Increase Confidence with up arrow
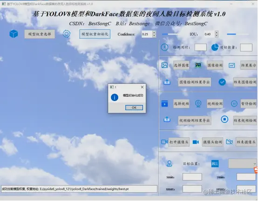Screen dimensions: 258x201 pos(154,33)
